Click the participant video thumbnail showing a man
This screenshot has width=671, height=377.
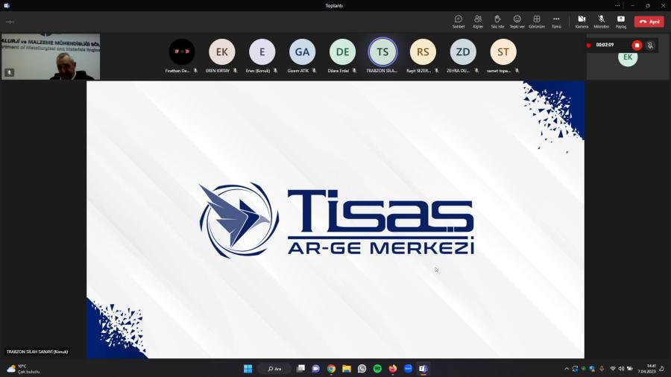click(x=51, y=57)
